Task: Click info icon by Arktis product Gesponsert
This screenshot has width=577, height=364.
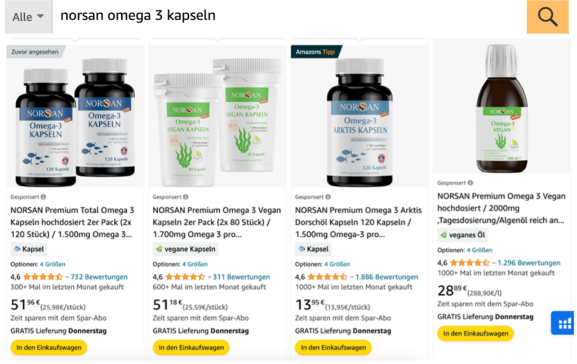Action: pyautogui.click(x=328, y=197)
